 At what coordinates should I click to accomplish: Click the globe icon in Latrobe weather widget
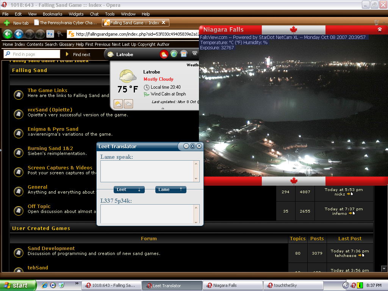[x=174, y=54]
